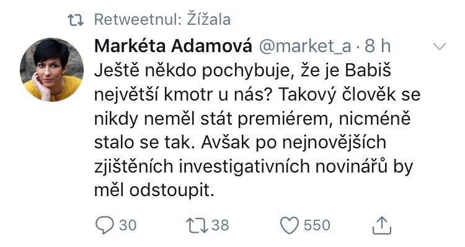View the 38 retweets count
The width and height of the screenshot is (465, 247).
click(220, 225)
